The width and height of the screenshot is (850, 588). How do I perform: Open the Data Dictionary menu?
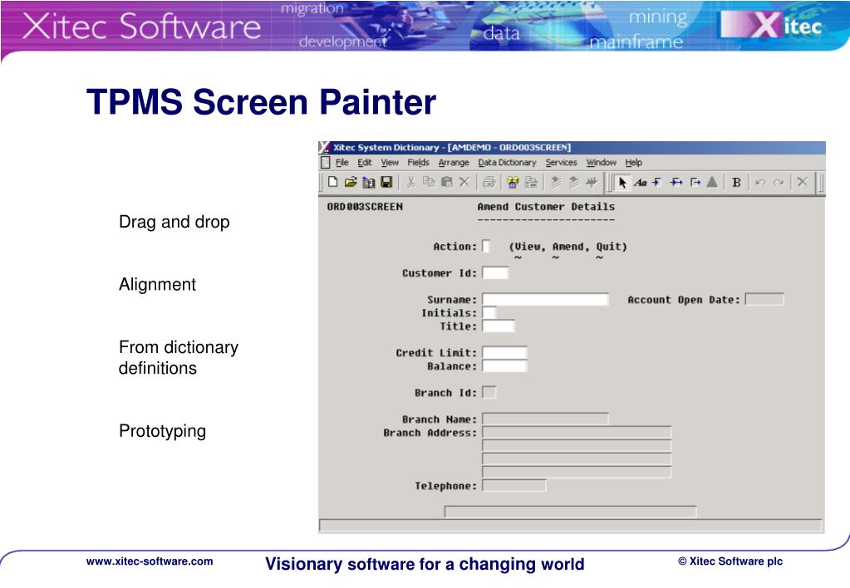(x=507, y=163)
